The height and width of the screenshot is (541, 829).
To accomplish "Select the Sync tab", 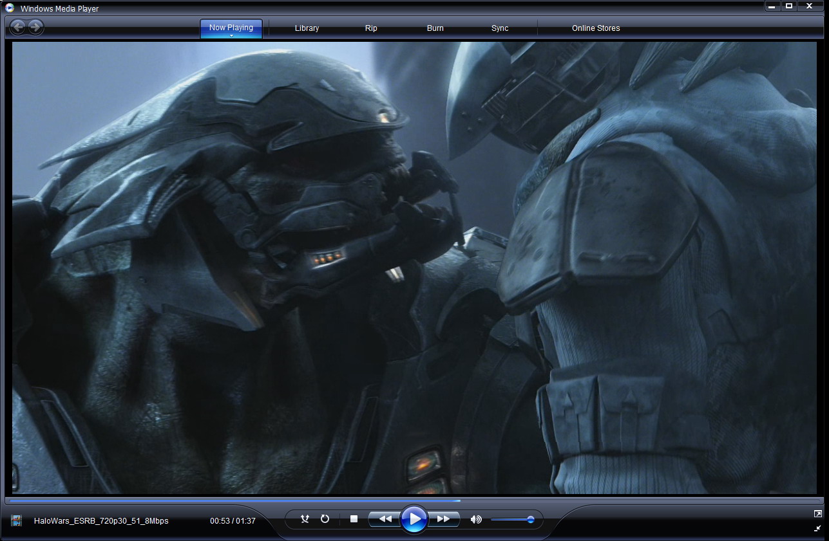I will click(500, 28).
